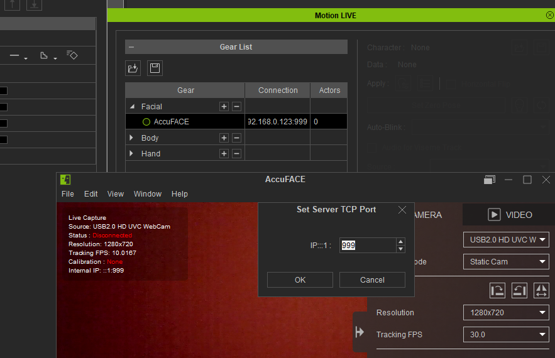Add gear to Hand row plus button
The width and height of the screenshot is (555, 358).
click(224, 153)
